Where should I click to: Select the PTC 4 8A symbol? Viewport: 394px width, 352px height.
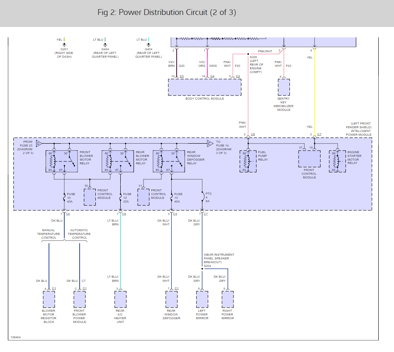click(202, 197)
